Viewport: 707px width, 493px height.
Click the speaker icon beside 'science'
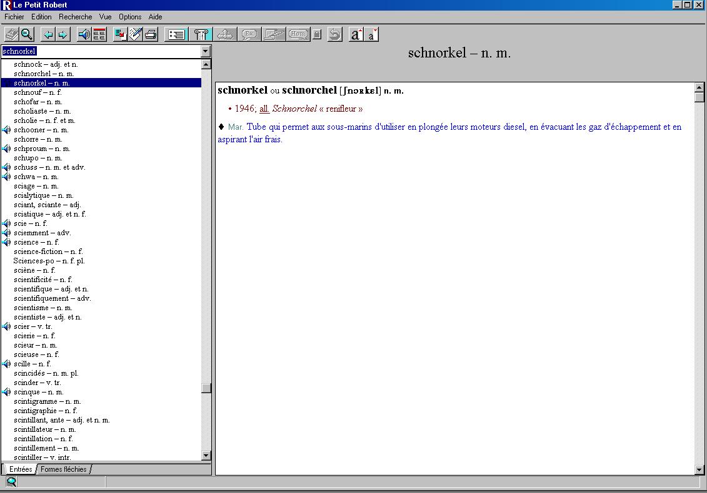tap(6, 242)
